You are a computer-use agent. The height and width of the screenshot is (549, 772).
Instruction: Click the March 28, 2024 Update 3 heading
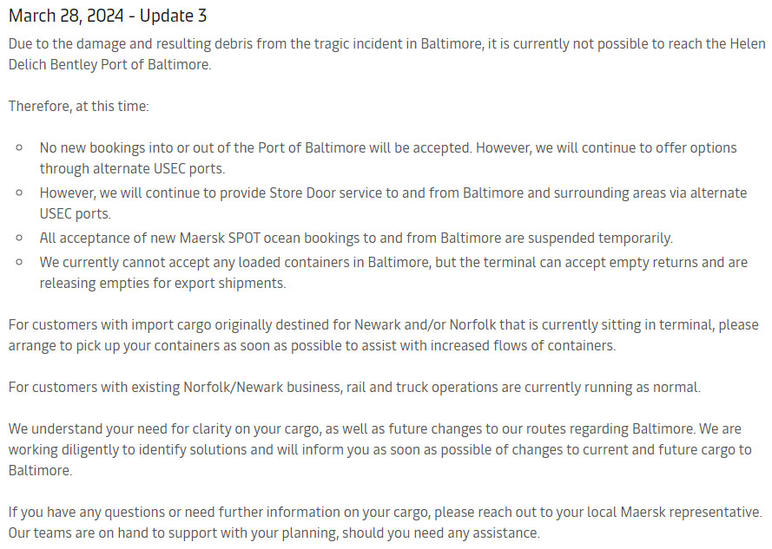[108, 16]
